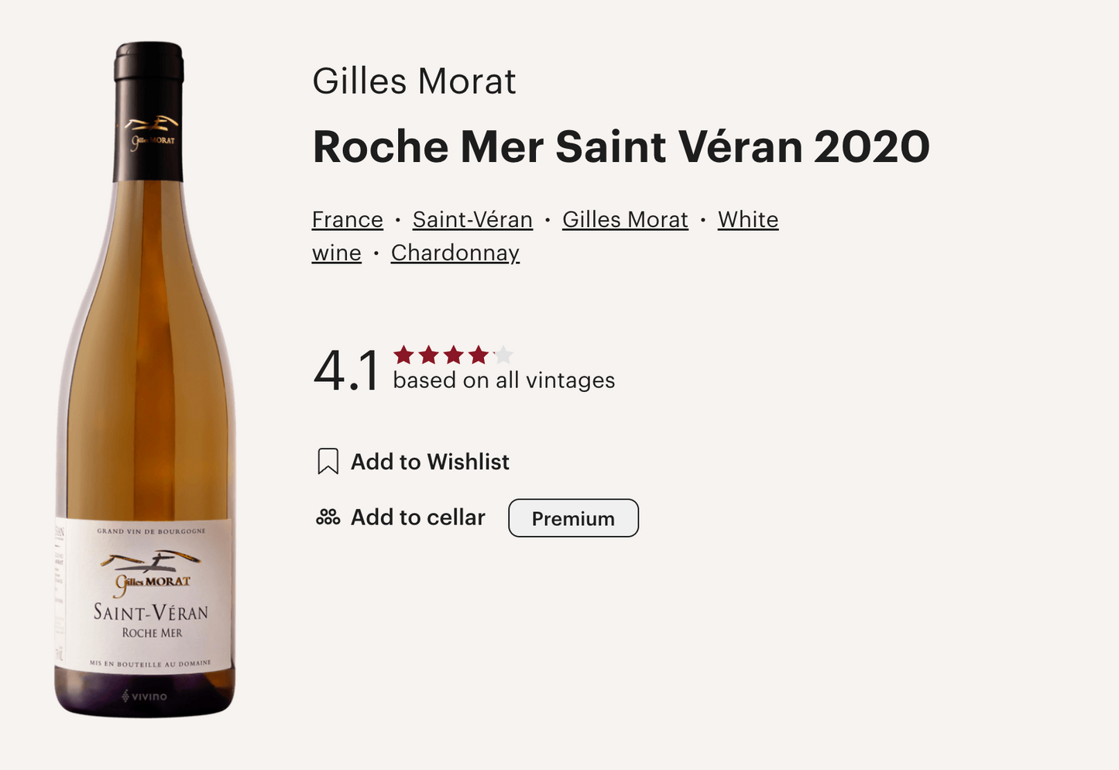Click the Premium button

pos(573,518)
